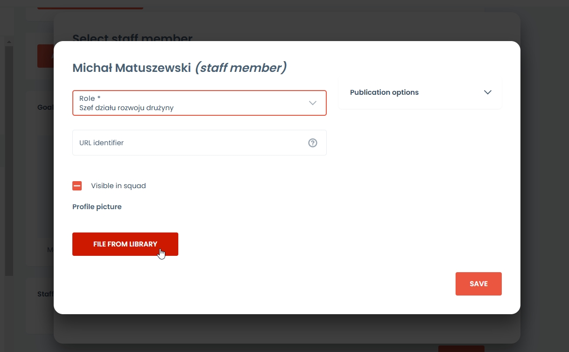Open the Role dropdown
The image size is (569, 352).
tap(199, 103)
